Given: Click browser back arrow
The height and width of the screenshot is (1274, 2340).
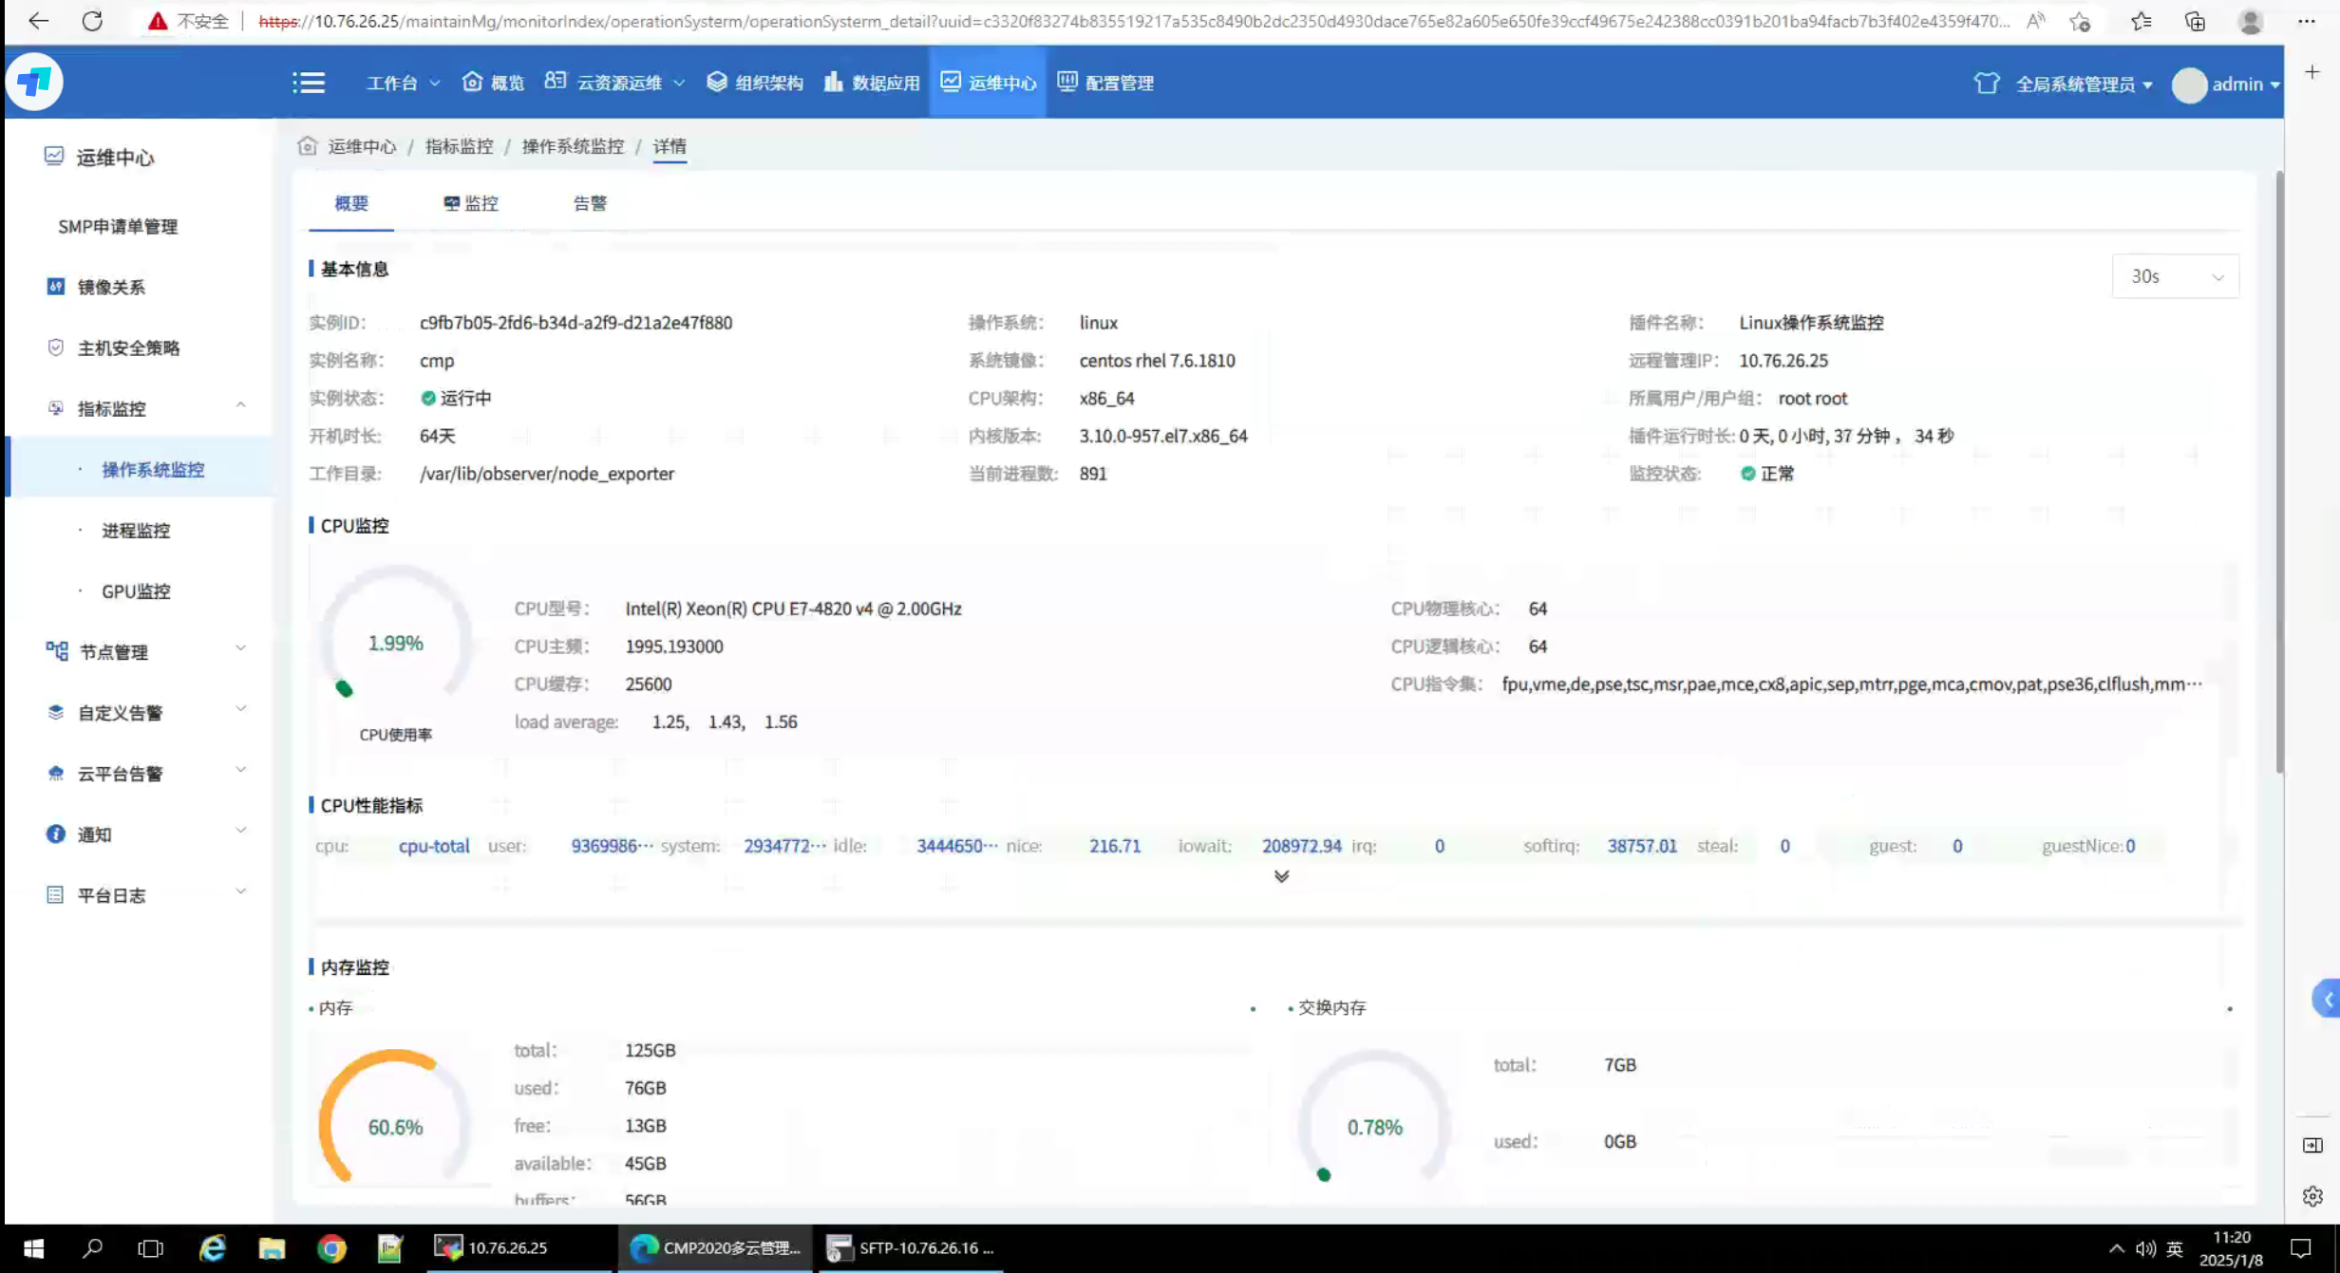Looking at the screenshot, I should tap(38, 21).
